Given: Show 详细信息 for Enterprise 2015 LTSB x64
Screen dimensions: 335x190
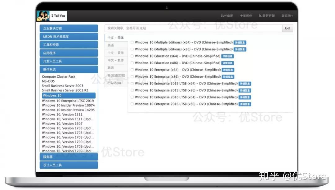Looking at the screenshot, I should (x=245, y=84).
